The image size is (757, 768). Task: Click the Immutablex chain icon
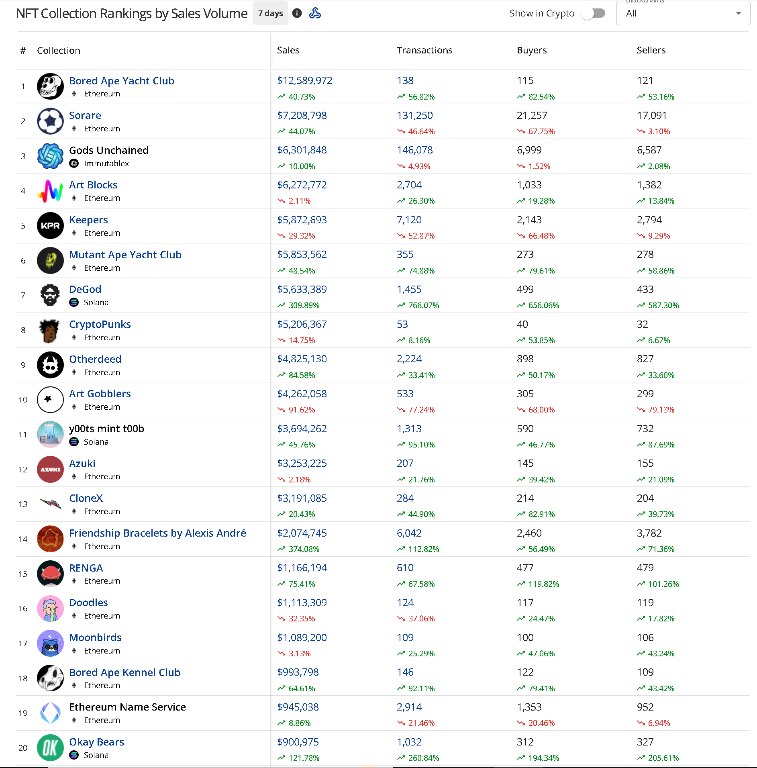coord(74,163)
